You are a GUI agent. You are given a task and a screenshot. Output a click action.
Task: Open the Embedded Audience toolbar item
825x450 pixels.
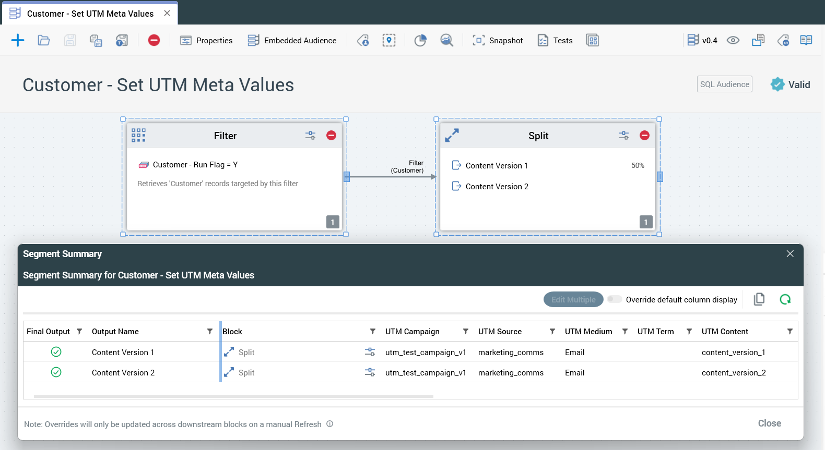292,40
